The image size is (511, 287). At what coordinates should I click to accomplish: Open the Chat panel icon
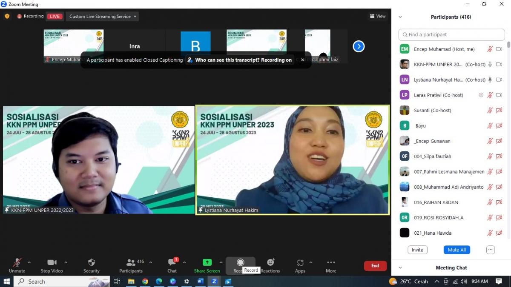pos(172,263)
